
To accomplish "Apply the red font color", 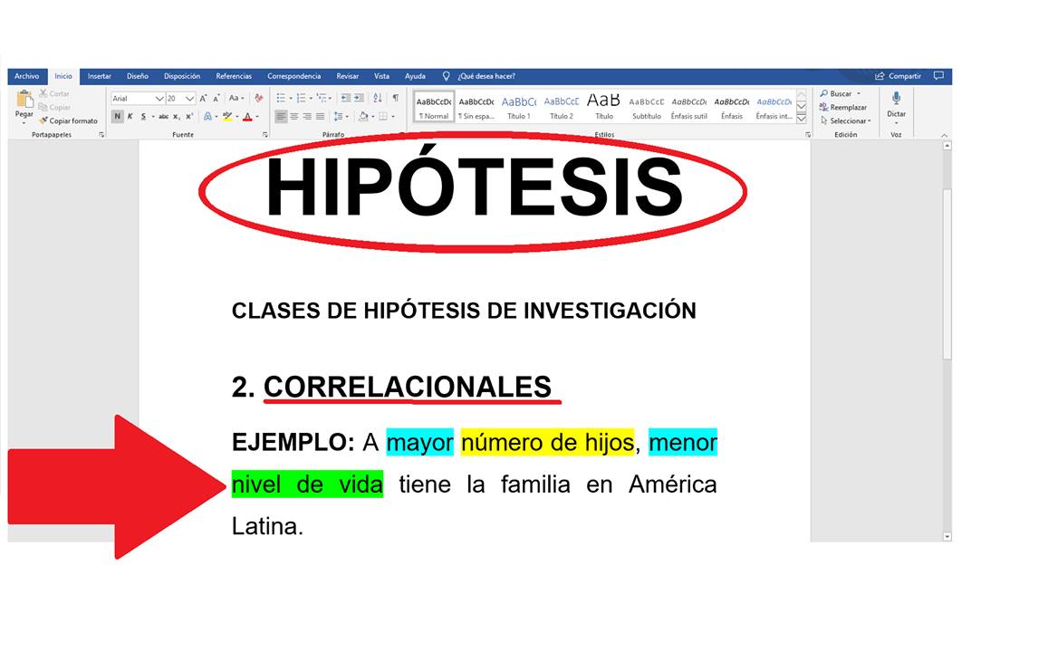I will [x=248, y=116].
